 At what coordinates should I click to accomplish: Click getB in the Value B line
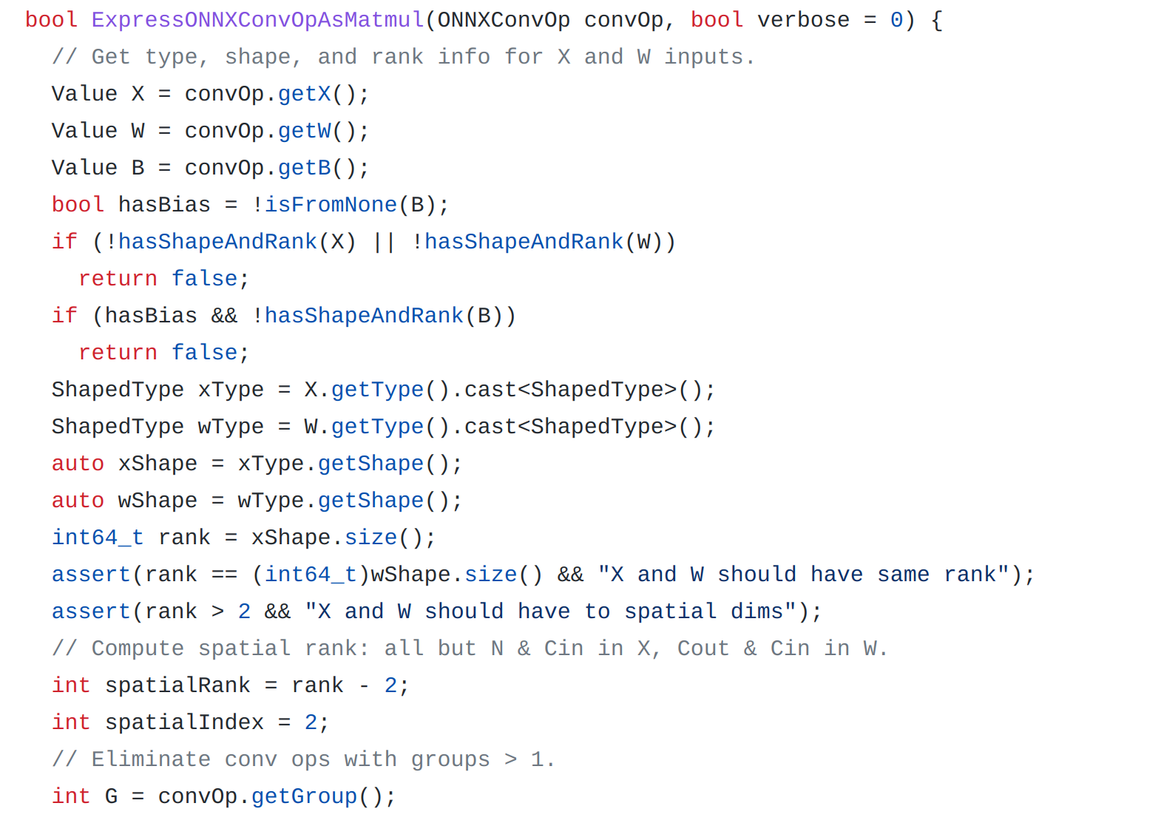tap(305, 168)
